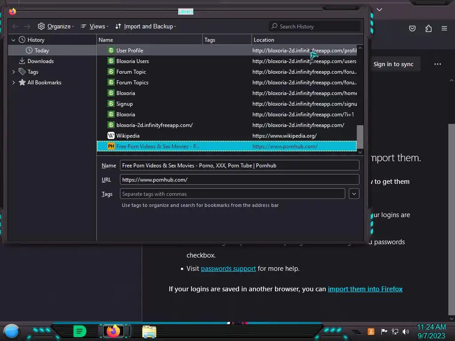This screenshot has width=455, height=341.
Task: Open the Start orb button
Action: (12, 331)
